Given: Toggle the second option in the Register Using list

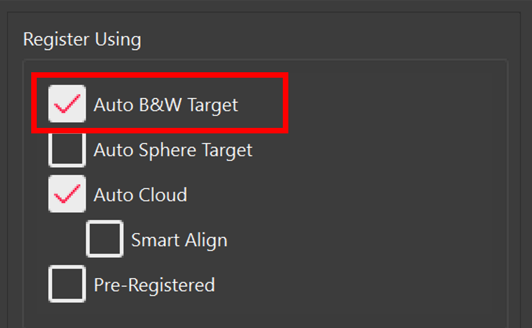Looking at the screenshot, I should [x=67, y=149].
